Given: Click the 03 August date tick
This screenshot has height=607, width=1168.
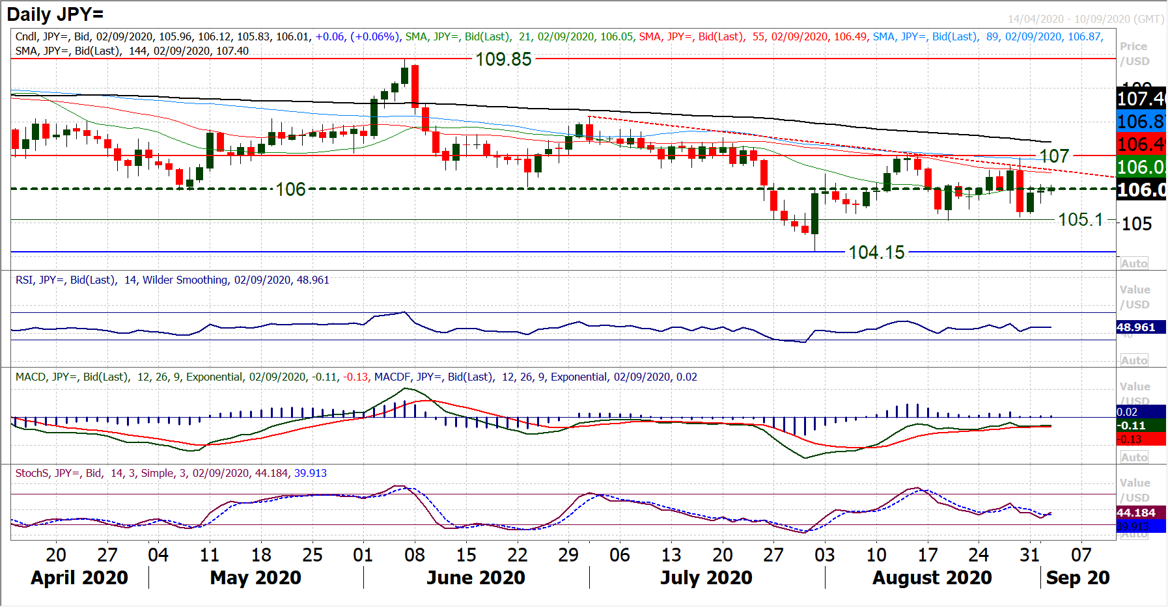Looking at the screenshot, I should pyautogui.click(x=825, y=555).
